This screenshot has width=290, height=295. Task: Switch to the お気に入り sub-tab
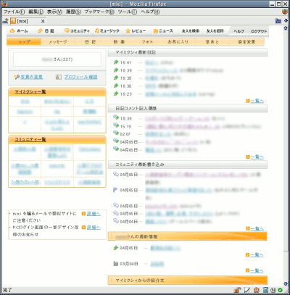click(178, 42)
